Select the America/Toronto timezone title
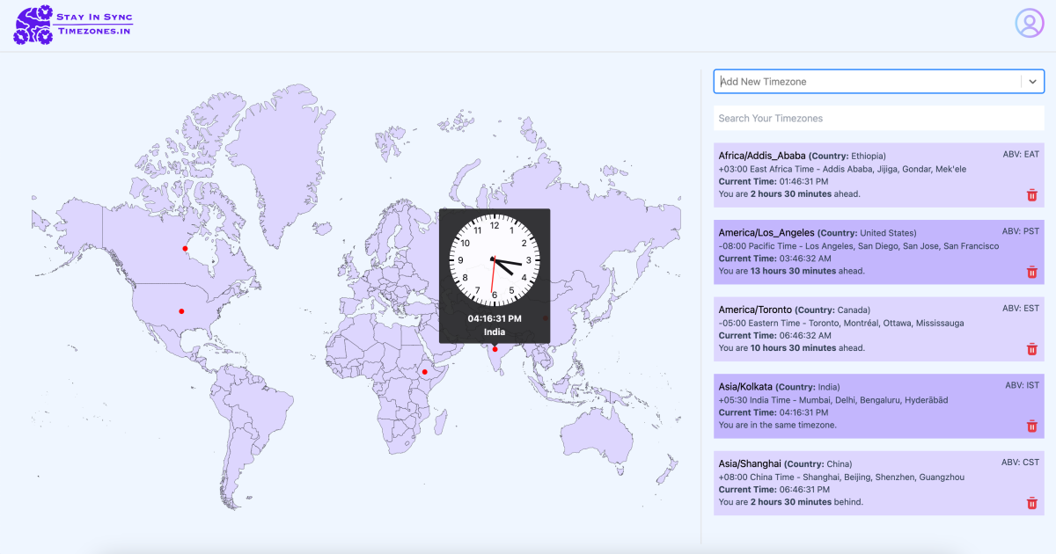This screenshot has height=554, width=1056. pyautogui.click(x=755, y=310)
